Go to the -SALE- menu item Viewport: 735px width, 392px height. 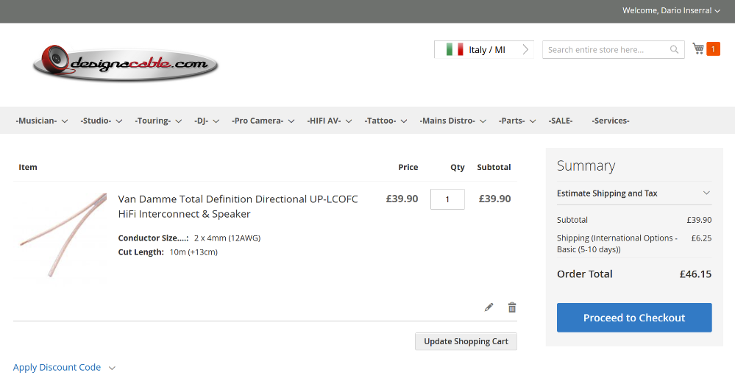point(561,121)
